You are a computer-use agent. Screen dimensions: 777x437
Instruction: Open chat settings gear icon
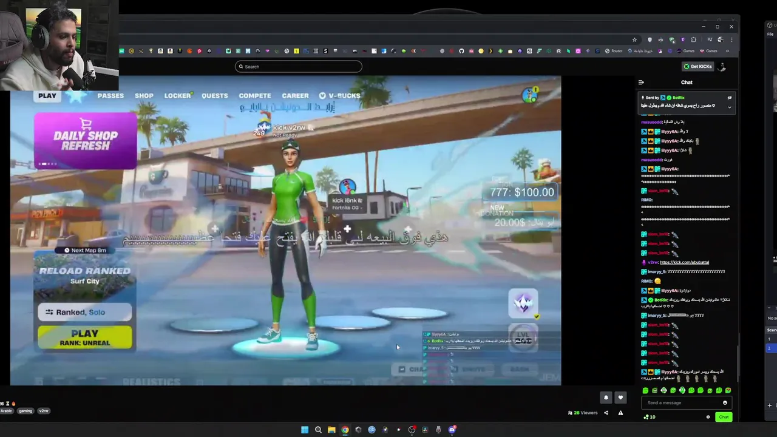click(x=708, y=417)
